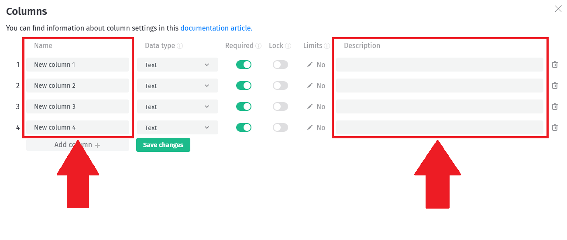This screenshot has width=567, height=240.
Task: Edit limits pencil for New column 2
Action: point(310,86)
